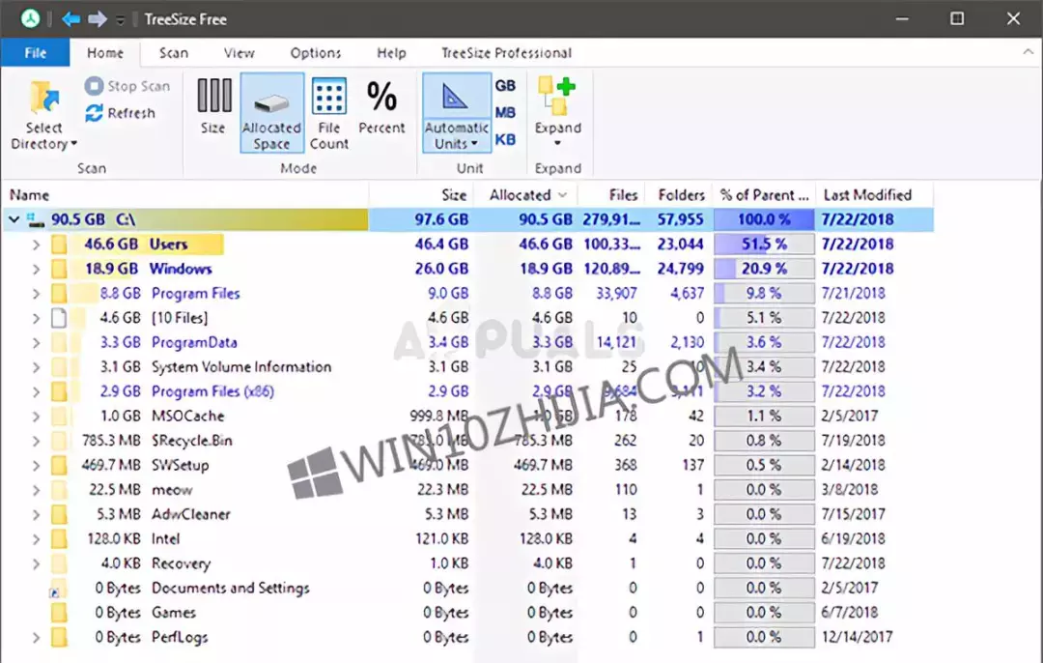Open the Options menu
This screenshot has height=663, width=1043.
tap(315, 53)
